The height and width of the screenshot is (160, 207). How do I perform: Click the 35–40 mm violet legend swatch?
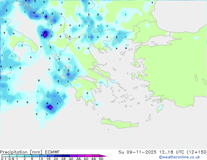(81, 156)
